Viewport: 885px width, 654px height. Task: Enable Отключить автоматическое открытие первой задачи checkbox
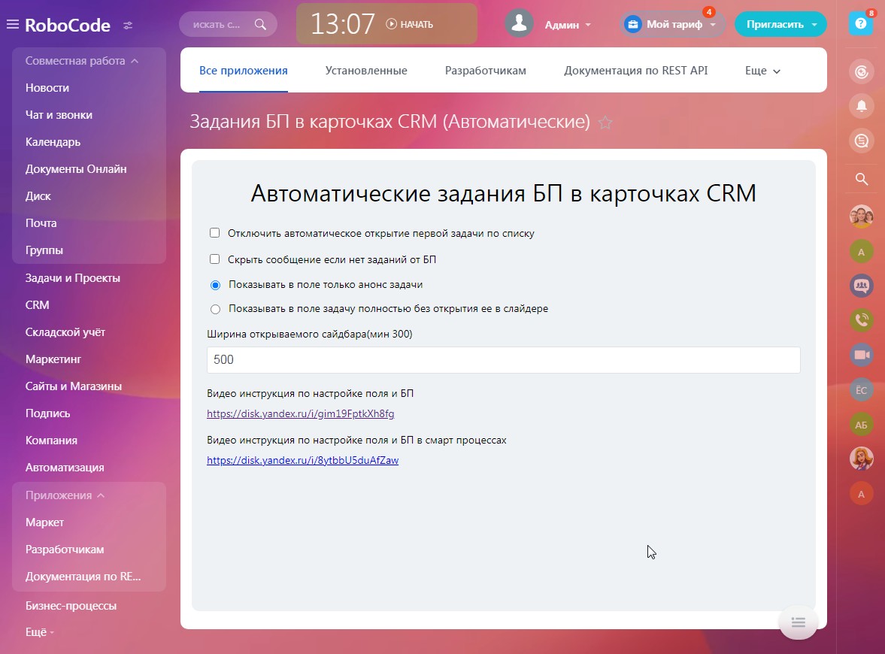click(214, 233)
